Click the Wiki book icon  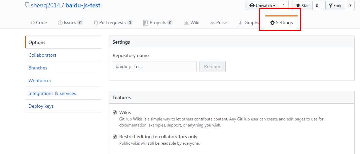186,23
